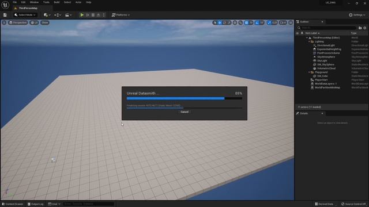Screen dimensions: 369x207
Task: Open the Blueprints dropdown in the toolbar
Action: click(58, 15)
